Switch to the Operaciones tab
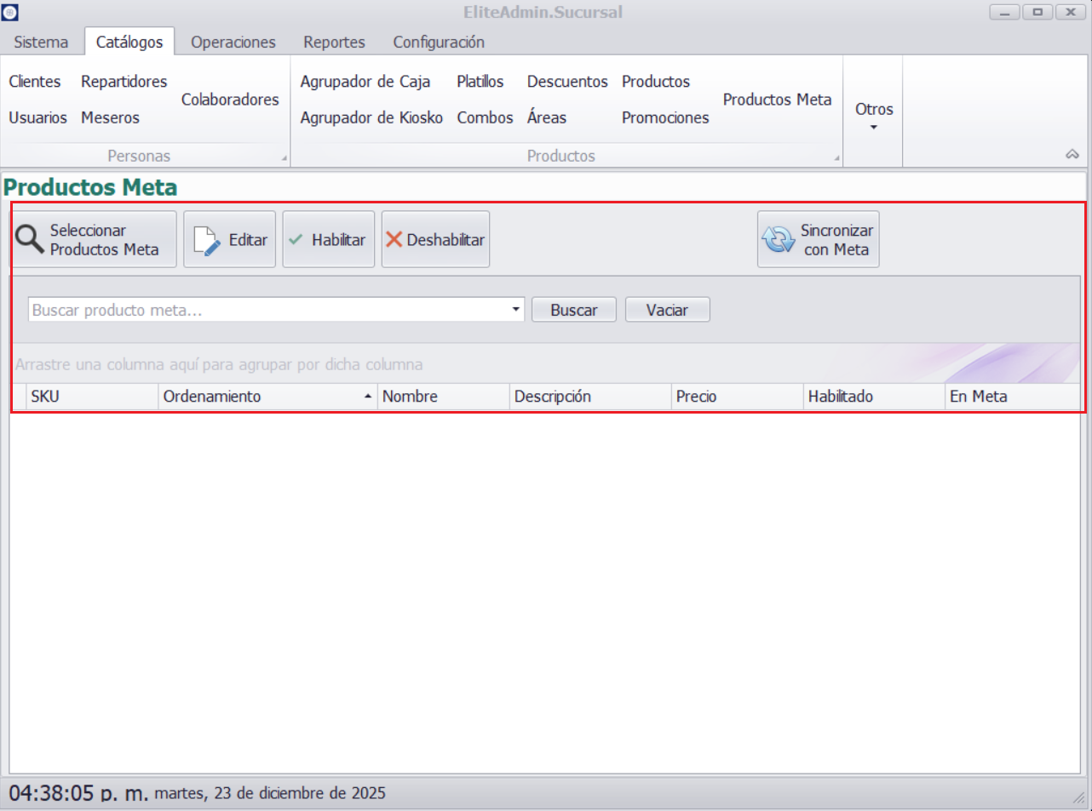This screenshot has width=1092, height=811. [x=233, y=42]
